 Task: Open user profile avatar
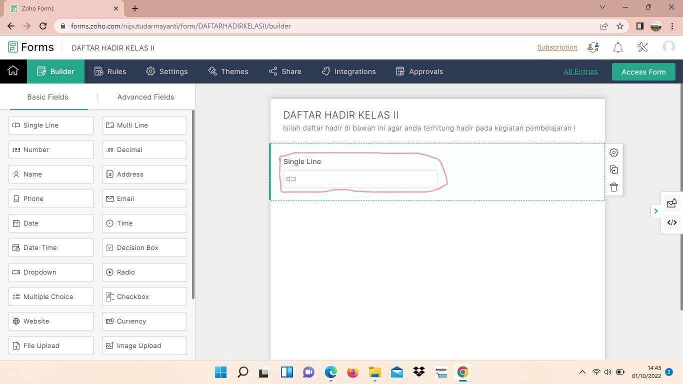[668, 47]
